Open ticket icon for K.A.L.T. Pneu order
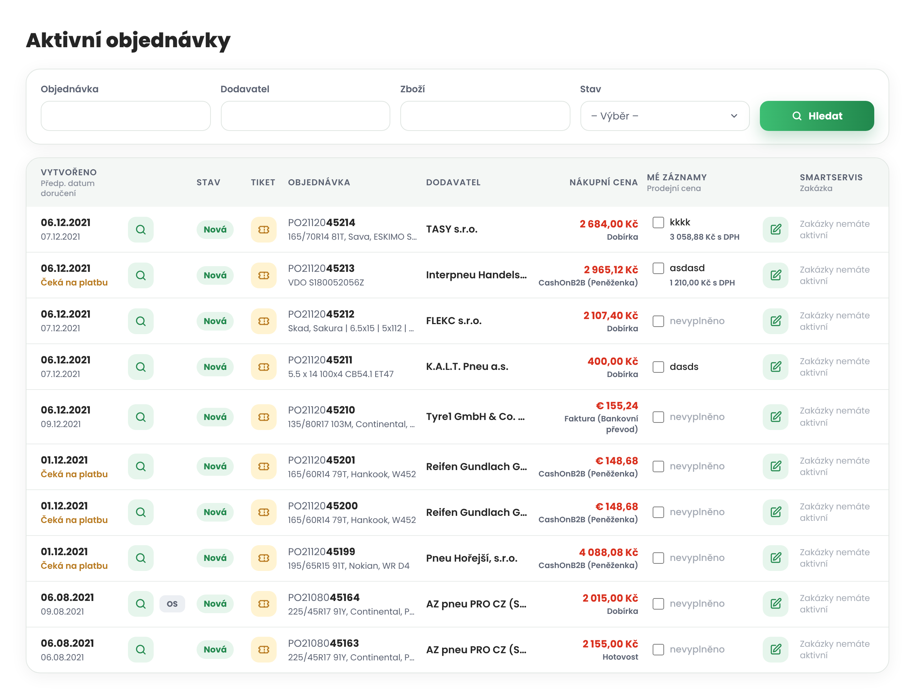This screenshot has height=699, width=915. [x=263, y=367]
